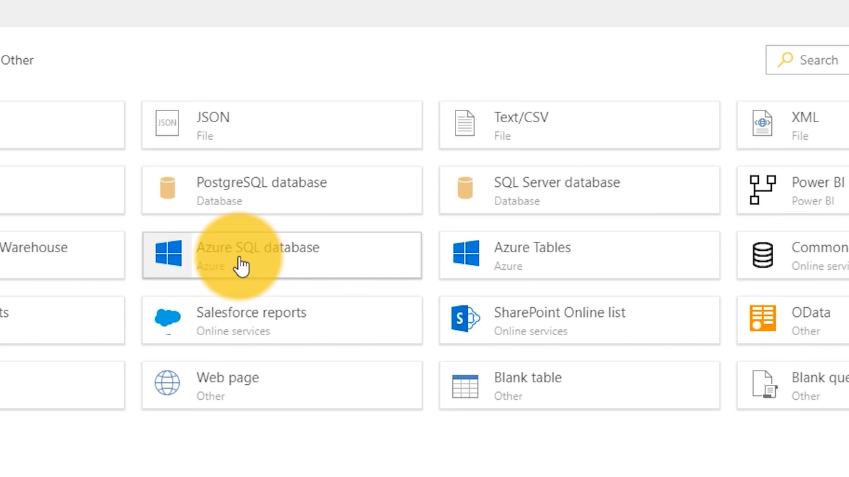Click inside the Search field
The image size is (849, 477).
pyautogui.click(x=807, y=60)
